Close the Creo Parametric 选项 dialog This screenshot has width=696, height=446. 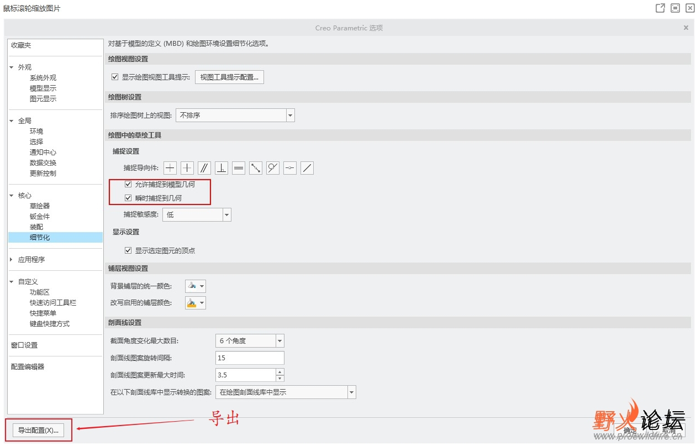[686, 28]
